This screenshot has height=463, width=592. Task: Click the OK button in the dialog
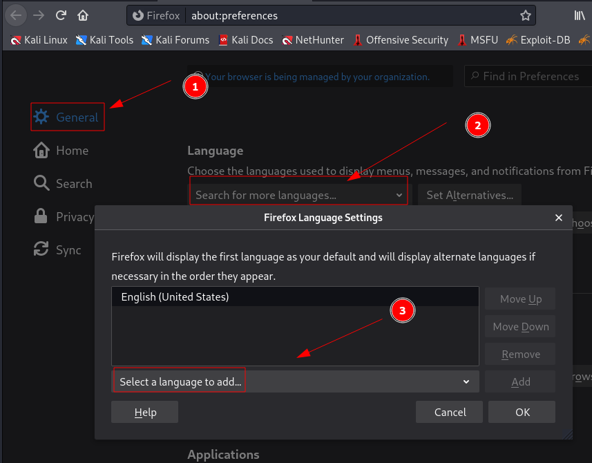522,413
